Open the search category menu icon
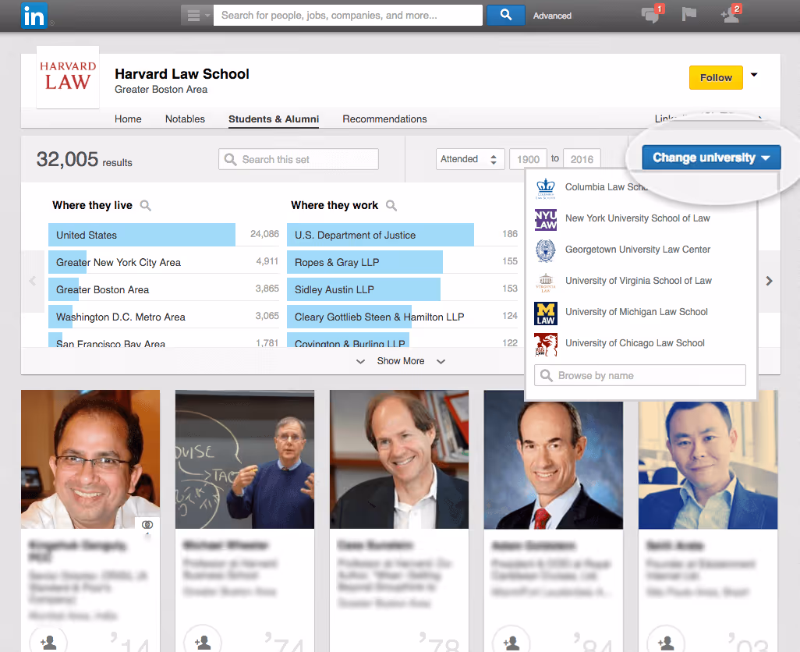 [197, 16]
